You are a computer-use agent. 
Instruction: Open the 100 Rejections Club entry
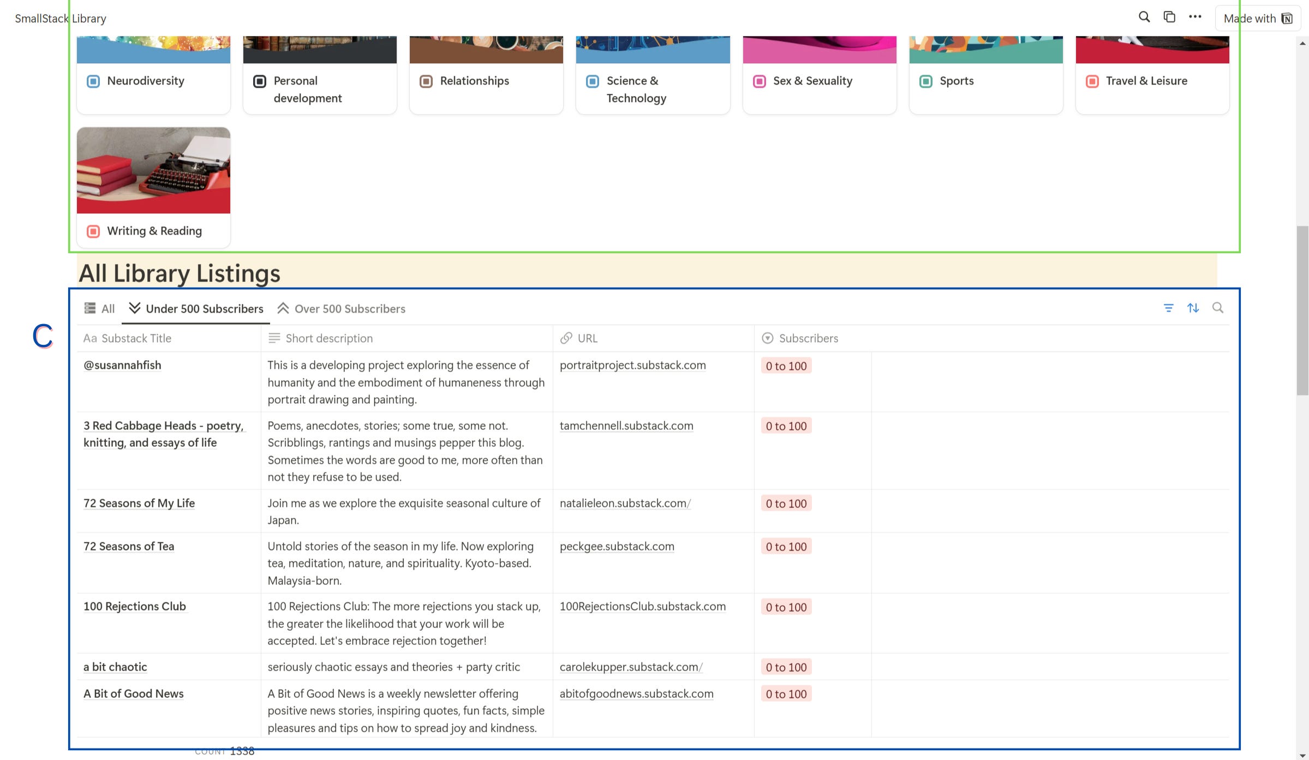[x=135, y=607]
